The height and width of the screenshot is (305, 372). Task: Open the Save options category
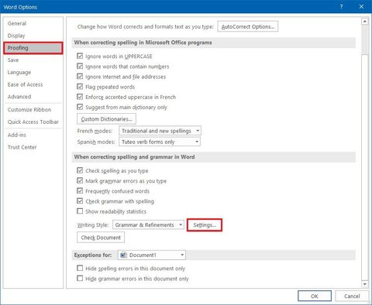pyautogui.click(x=33, y=60)
